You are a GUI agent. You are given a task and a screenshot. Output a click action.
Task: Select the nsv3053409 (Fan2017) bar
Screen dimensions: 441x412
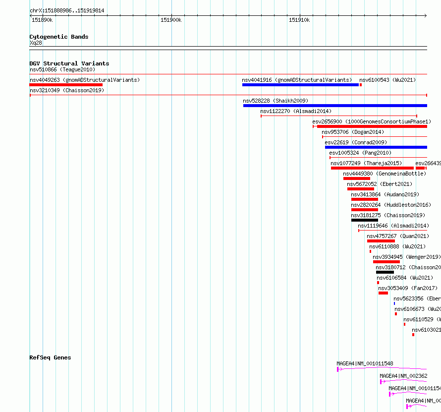383,293
